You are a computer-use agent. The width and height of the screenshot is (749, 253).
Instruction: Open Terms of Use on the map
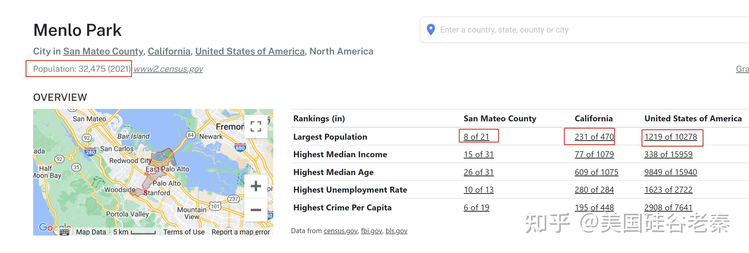tap(184, 232)
